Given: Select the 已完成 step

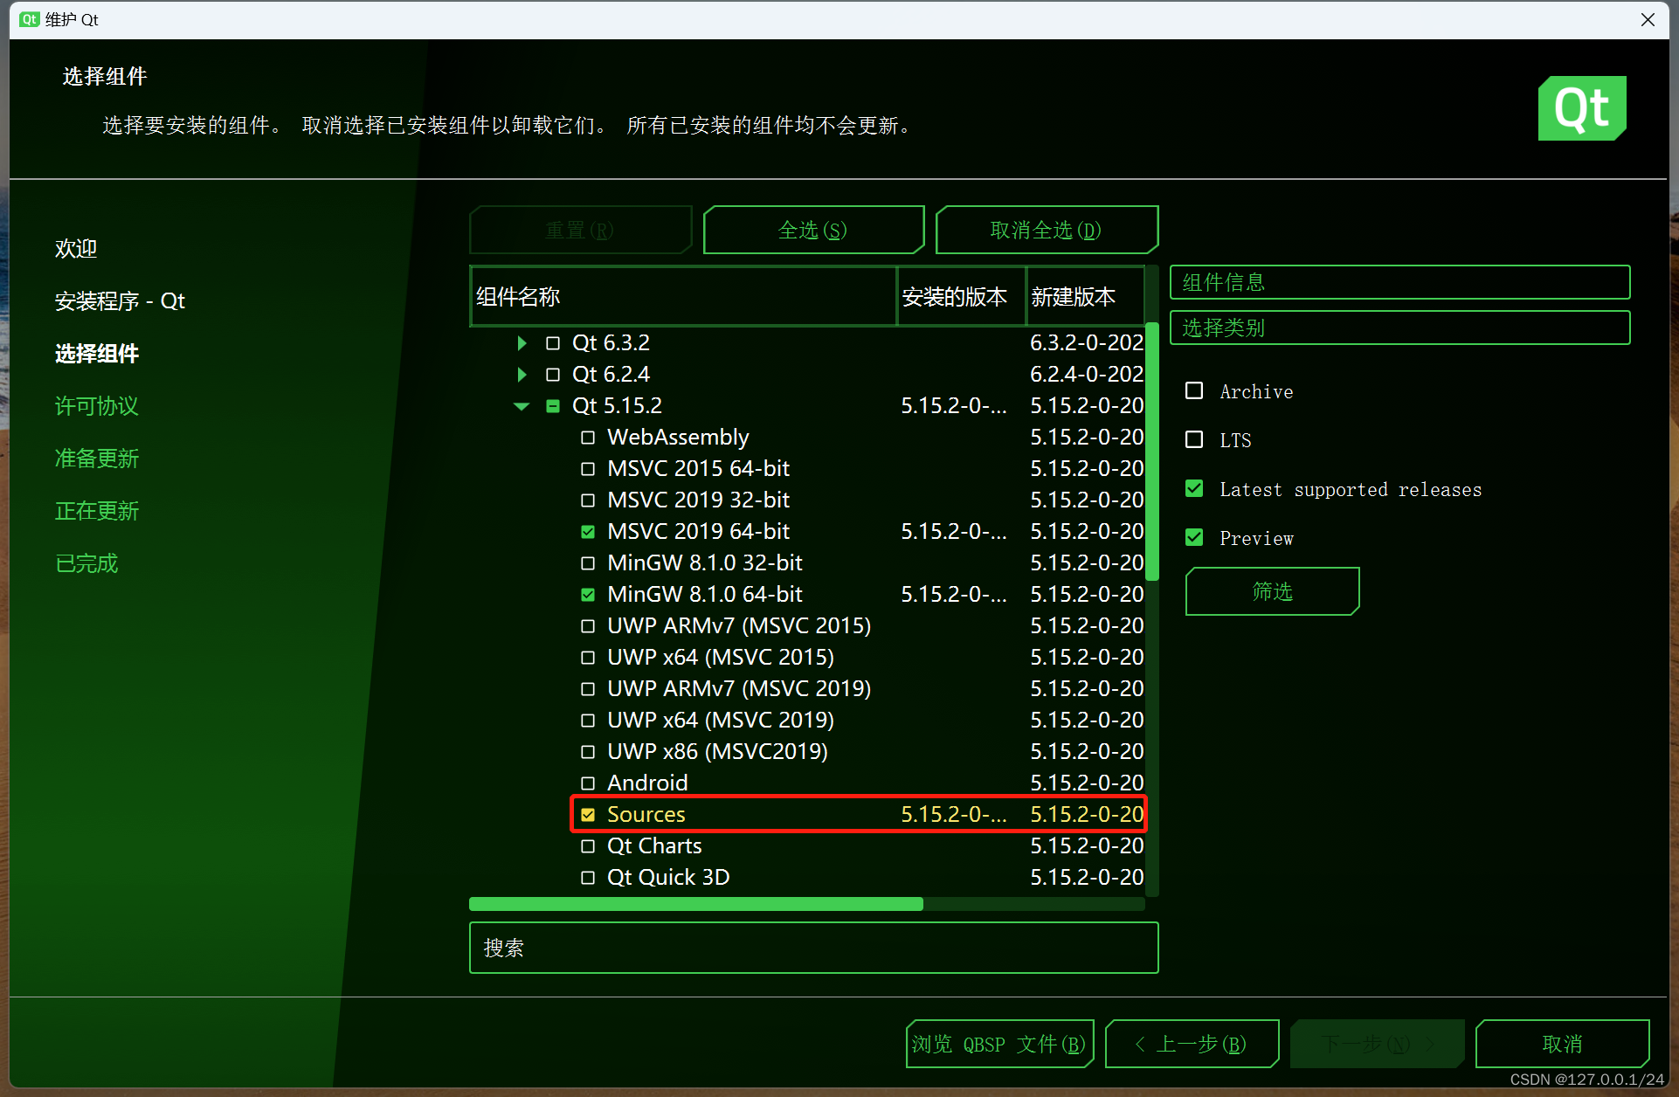Looking at the screenshot, I should point(86,563).
